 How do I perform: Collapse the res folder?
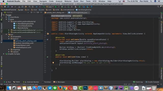click(x=6, y=34)
